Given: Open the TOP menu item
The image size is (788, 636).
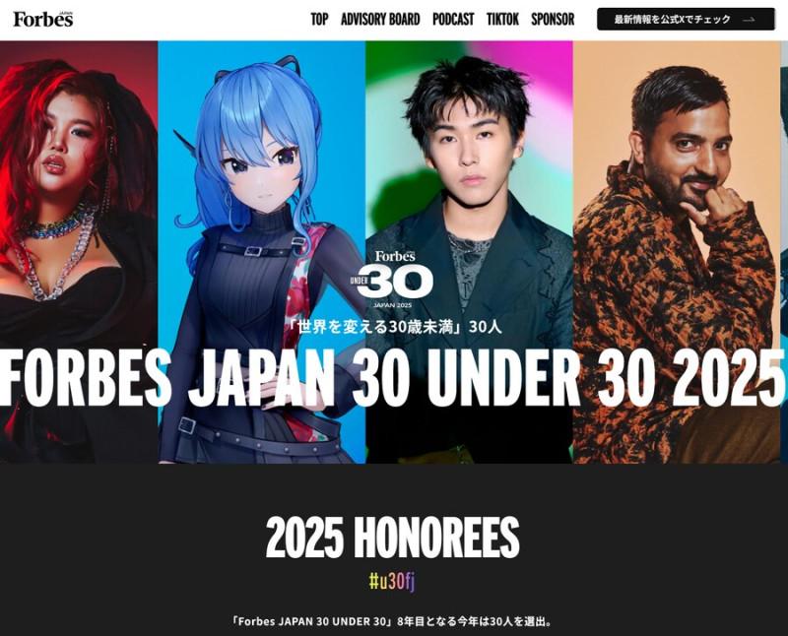Looking at the screenshot, I should point(319,19).
